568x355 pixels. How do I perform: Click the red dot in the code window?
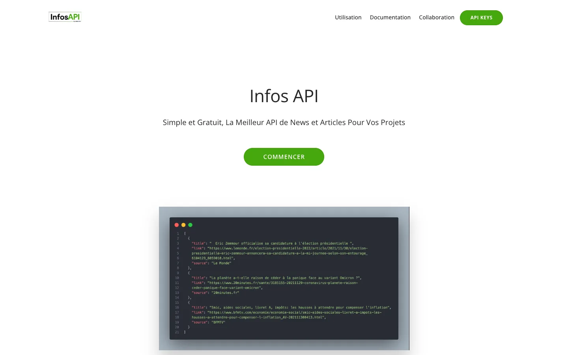177,225
